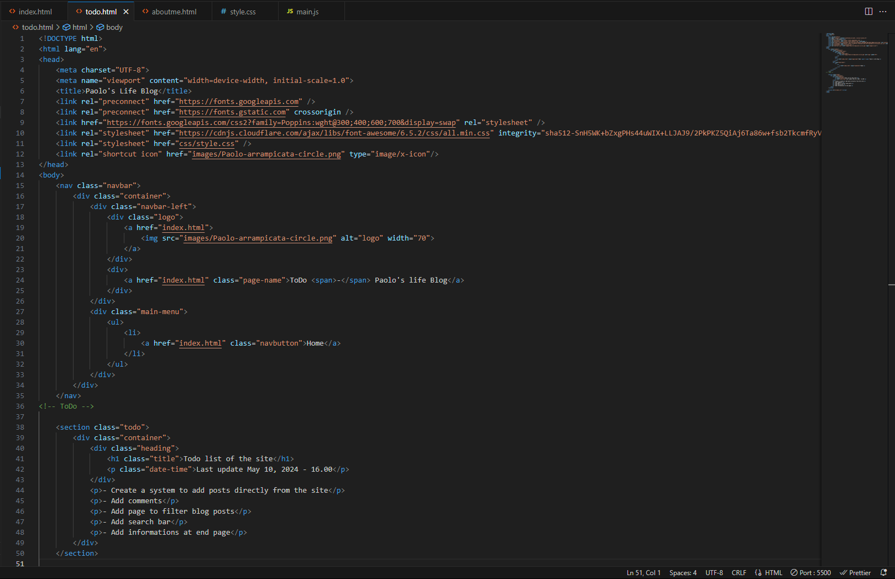
Task: Click "Create a system to add posts" line
Action: pos(217,491)
